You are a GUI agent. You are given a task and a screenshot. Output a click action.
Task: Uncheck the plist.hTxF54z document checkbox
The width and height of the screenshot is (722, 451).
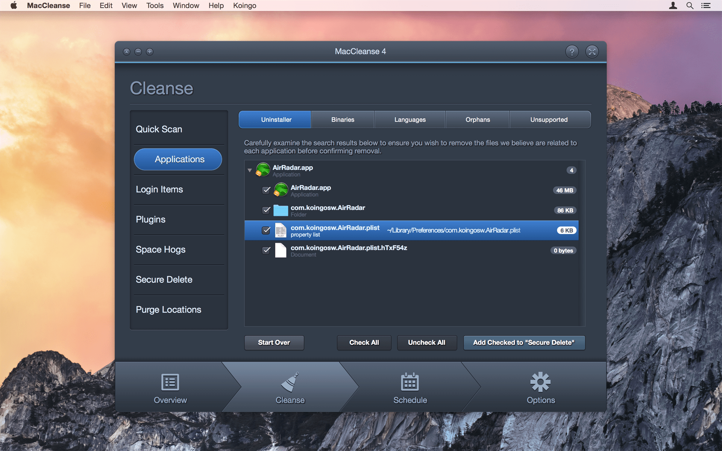[266, 250]
